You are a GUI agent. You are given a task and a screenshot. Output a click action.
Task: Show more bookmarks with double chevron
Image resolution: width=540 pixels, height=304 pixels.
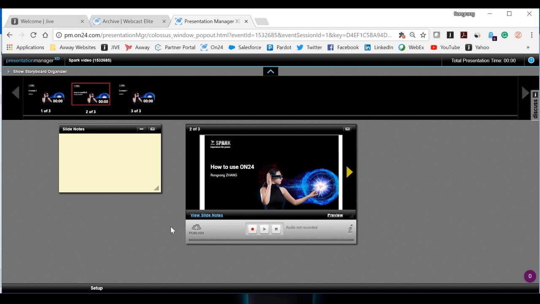[528, 47]
